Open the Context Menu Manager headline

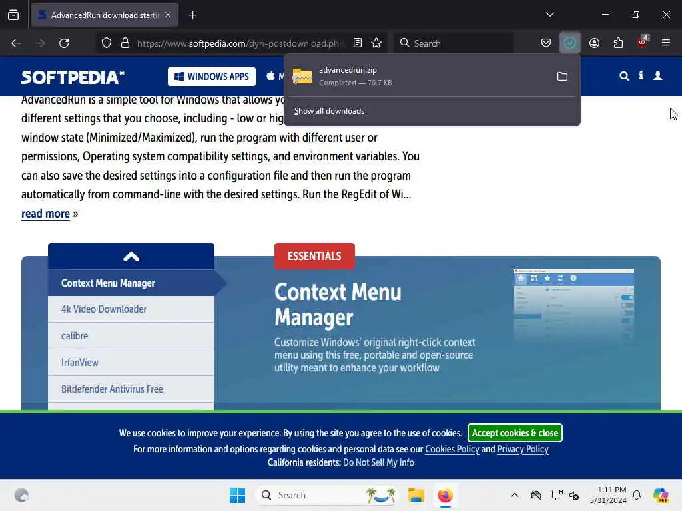click(x=338, y=305)
